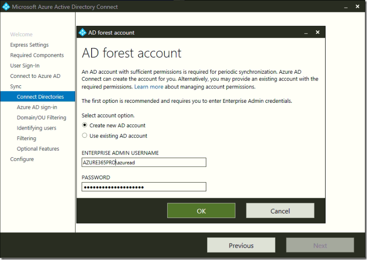The height and width of the screenshot is (260, 367).
Task: Open Required Components step
Action: click(x=37, y=55)
